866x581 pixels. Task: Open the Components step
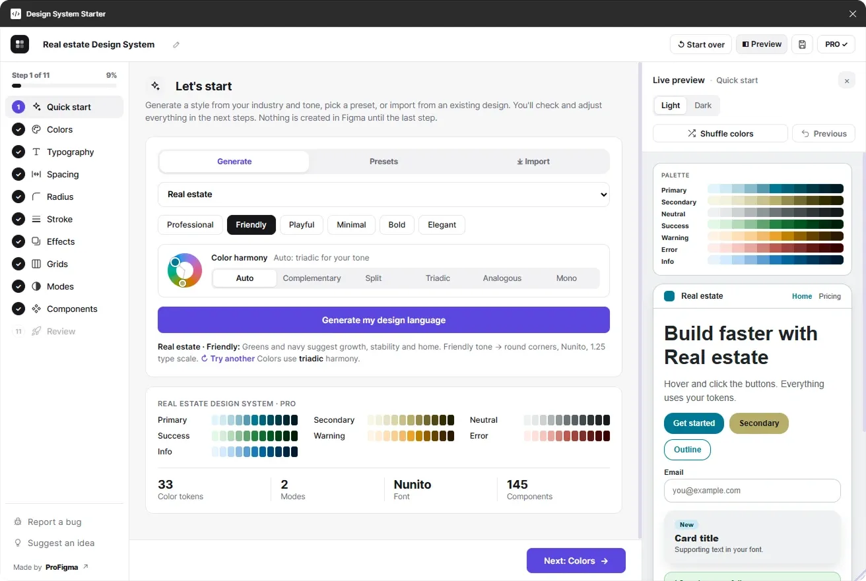65,309
